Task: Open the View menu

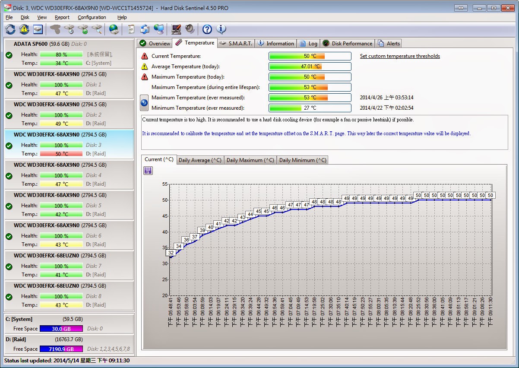Action: point(42,17)
